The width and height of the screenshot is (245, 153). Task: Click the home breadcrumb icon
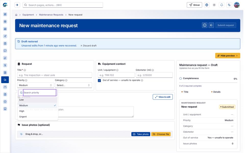click(16, 15)
